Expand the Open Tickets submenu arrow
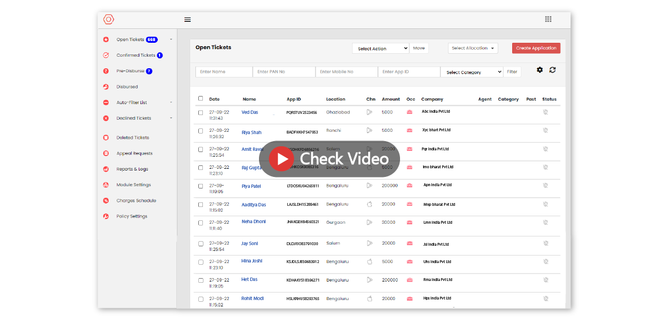The width and height of the screenshot is (659, 318). (171, 39)
